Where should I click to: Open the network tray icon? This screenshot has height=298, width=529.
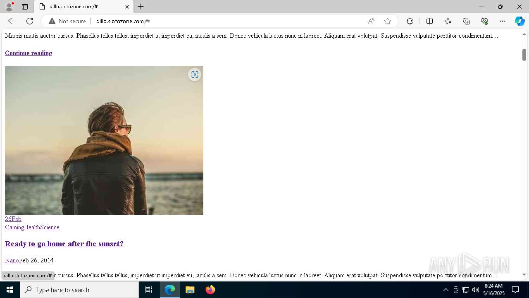point(466,290)
